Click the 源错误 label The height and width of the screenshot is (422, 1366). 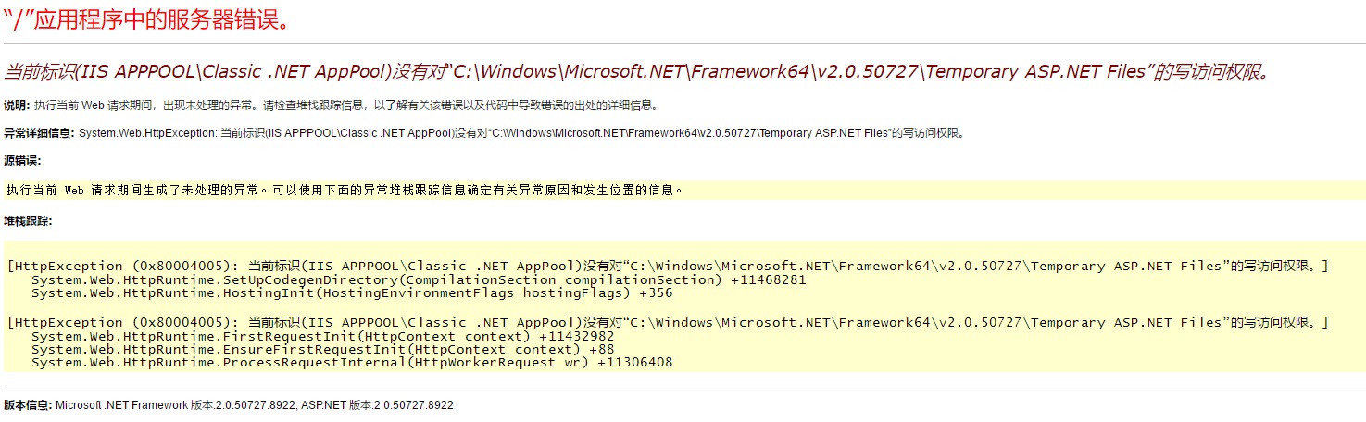[22, 161]
